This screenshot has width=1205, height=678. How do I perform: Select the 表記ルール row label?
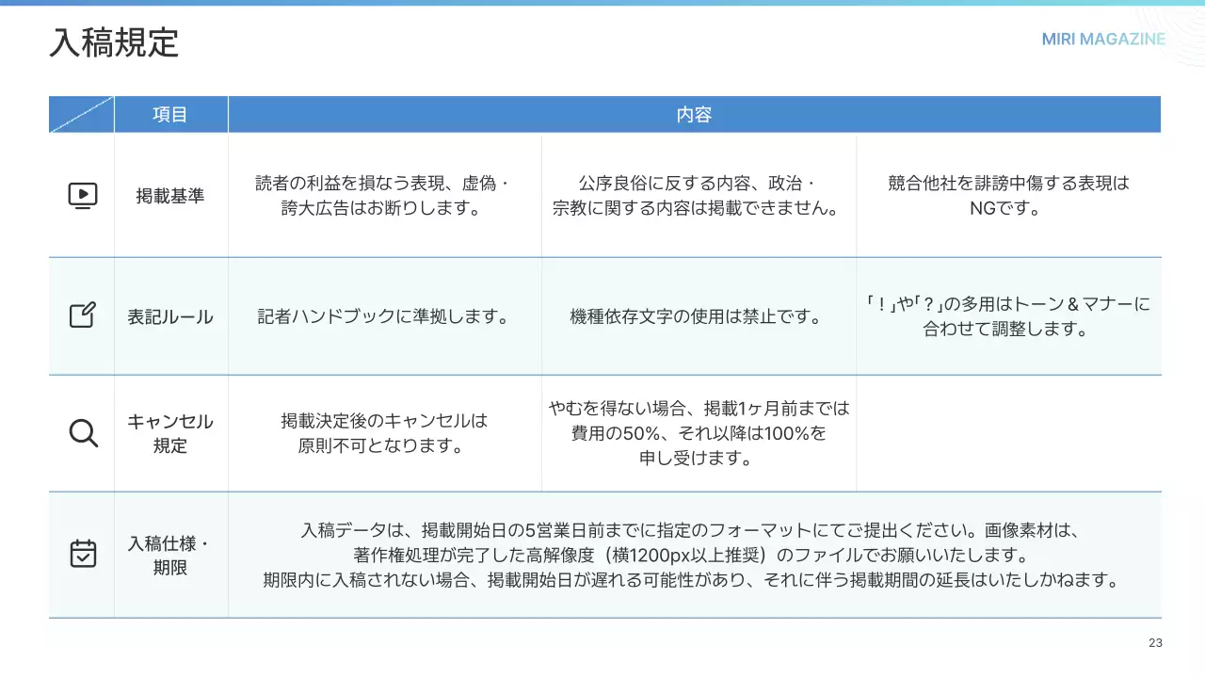coord(170,316)
